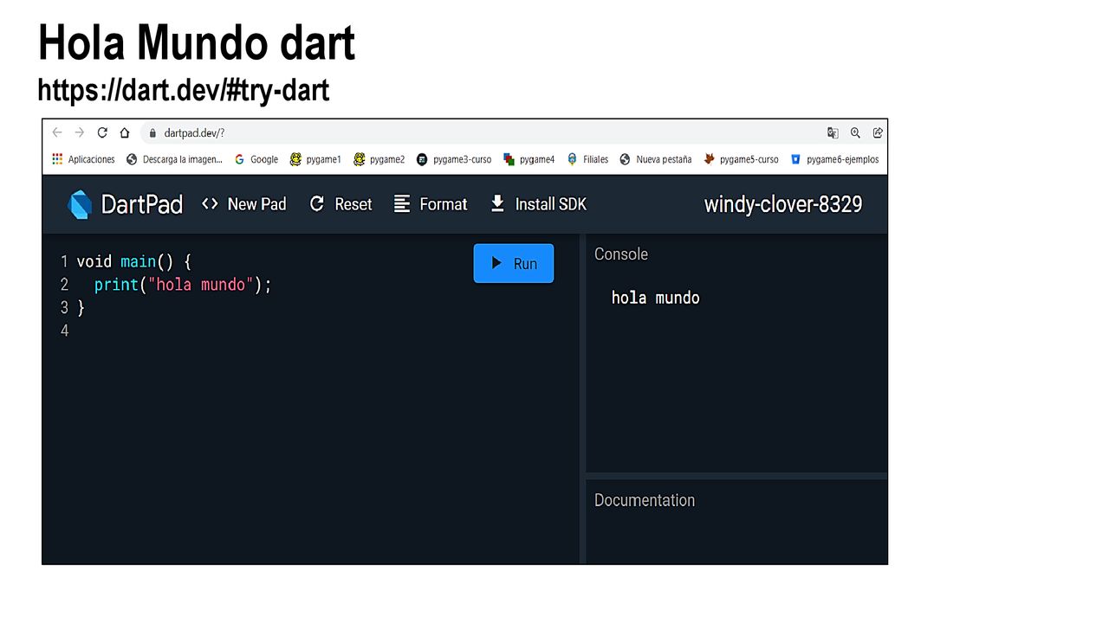Run the code with the Run button
The width and height of the screenshot is (1109, 623).
514,263
